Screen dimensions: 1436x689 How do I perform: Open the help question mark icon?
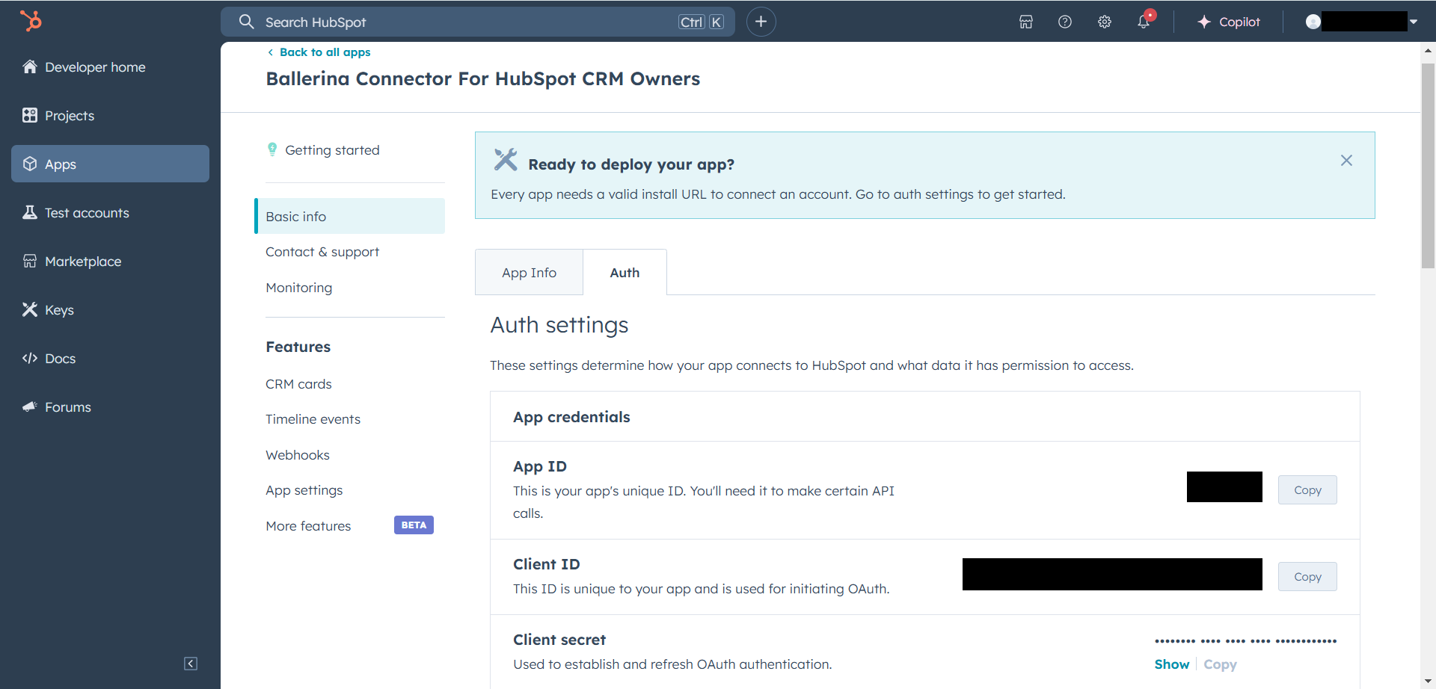1065,22
